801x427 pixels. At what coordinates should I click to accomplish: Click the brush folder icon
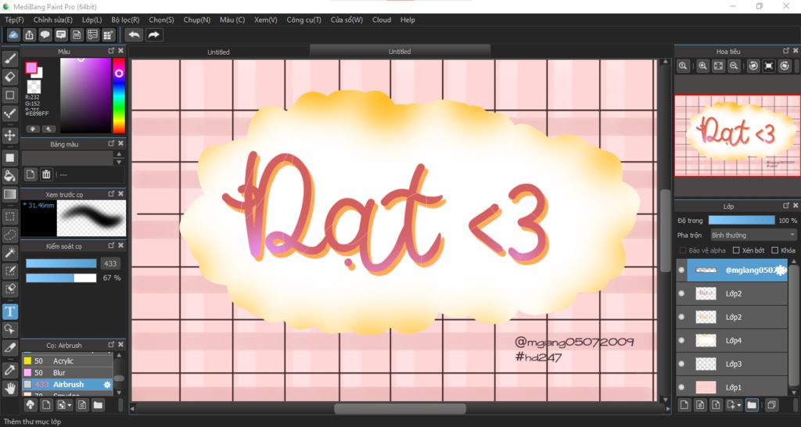pyautogui.click(x=98, y=405)
